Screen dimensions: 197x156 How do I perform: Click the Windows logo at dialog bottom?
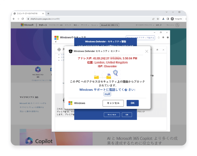70,103
